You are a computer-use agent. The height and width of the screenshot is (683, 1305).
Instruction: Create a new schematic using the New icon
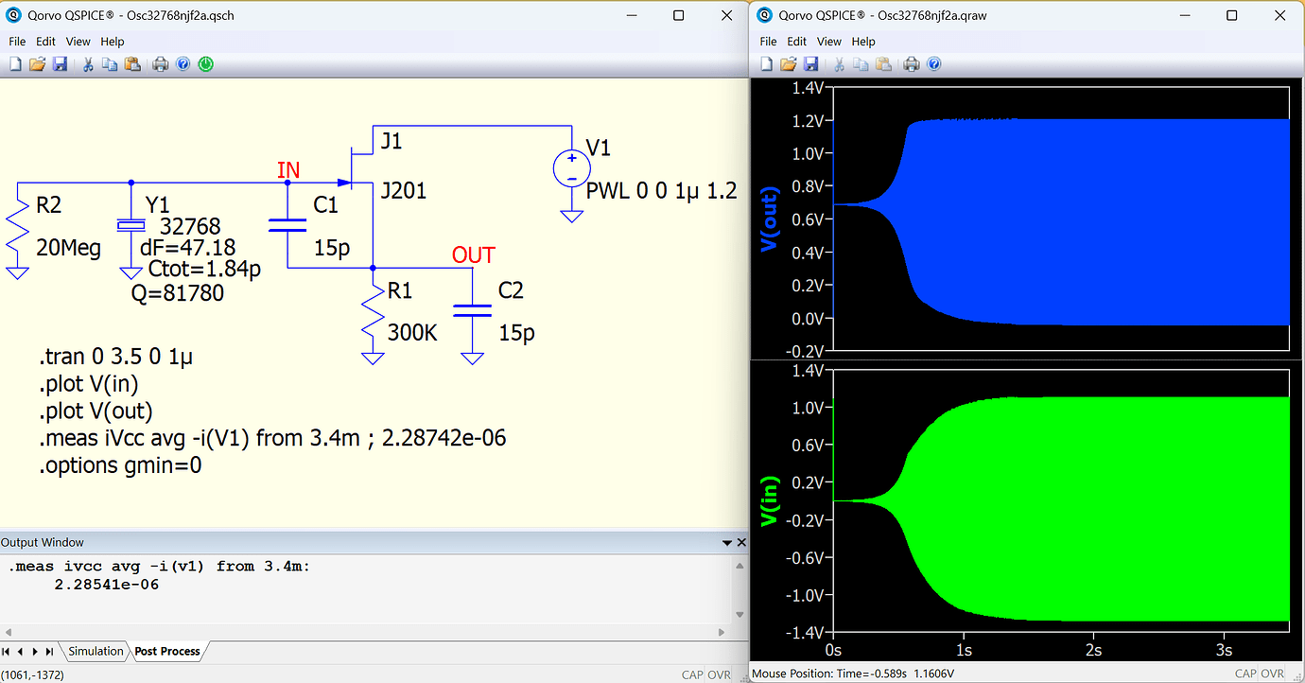pos(15,63)
